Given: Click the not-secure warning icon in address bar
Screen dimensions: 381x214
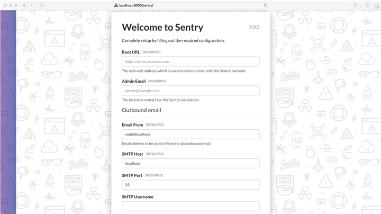Looking at the screenshot, I should [116, 5].
